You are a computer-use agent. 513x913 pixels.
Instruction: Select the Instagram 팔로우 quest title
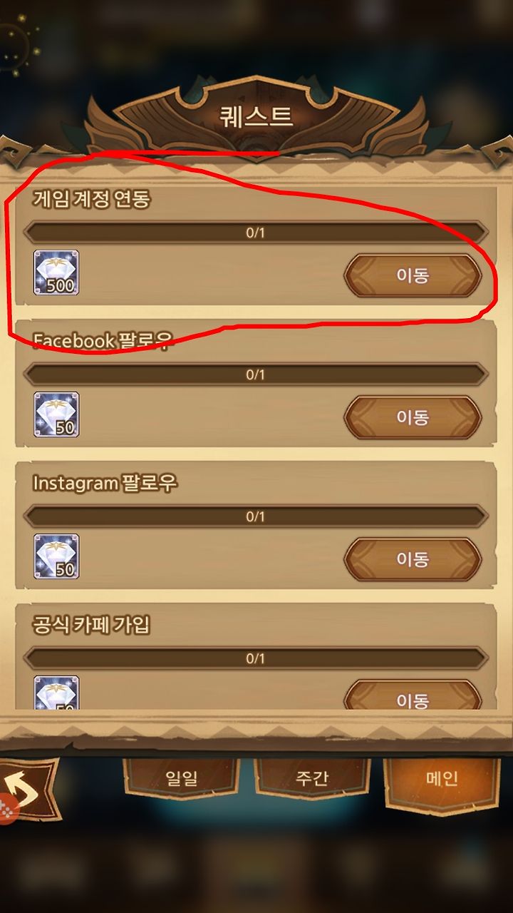105,484
